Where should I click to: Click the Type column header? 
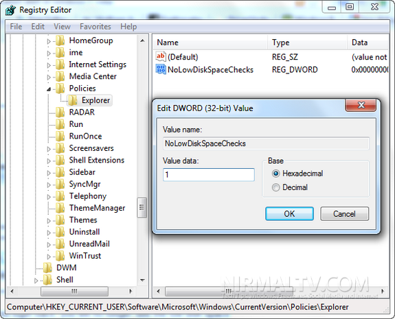coord(307,43)
